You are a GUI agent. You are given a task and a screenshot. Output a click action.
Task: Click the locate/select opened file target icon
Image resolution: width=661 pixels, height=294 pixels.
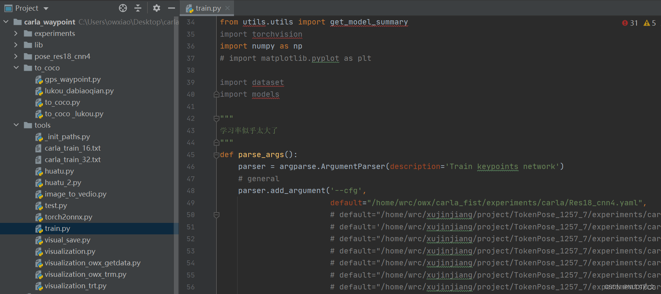123,8
